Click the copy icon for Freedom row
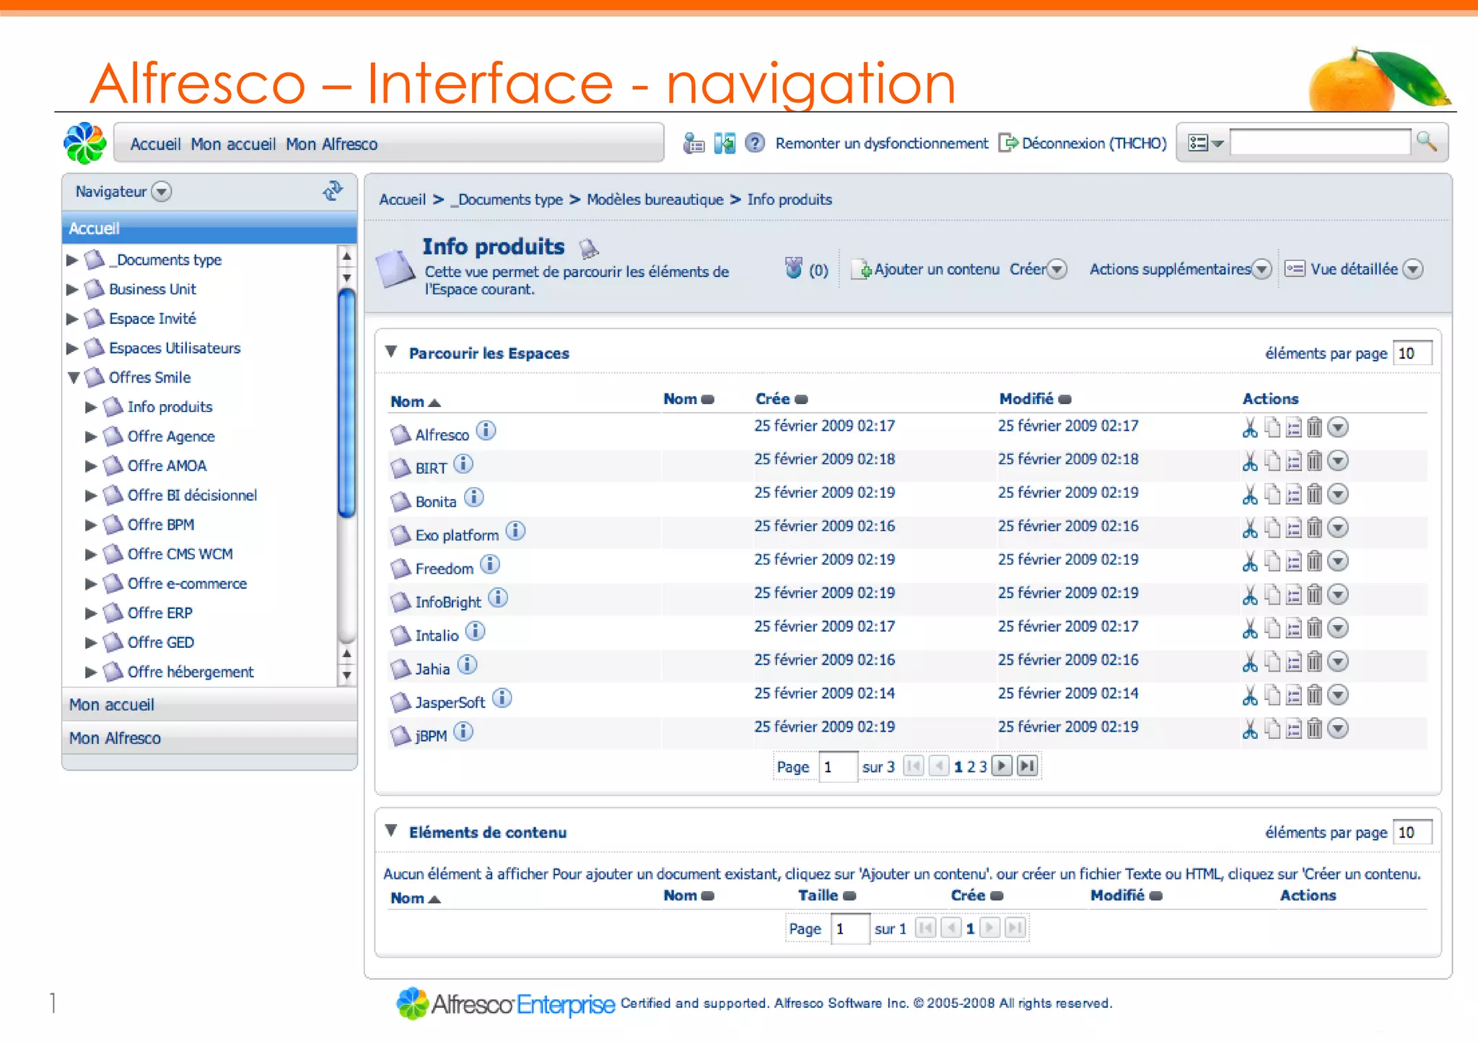 1272,561
